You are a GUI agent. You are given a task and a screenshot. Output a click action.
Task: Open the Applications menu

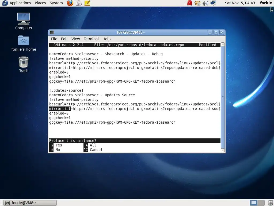(x=20, y=3)
